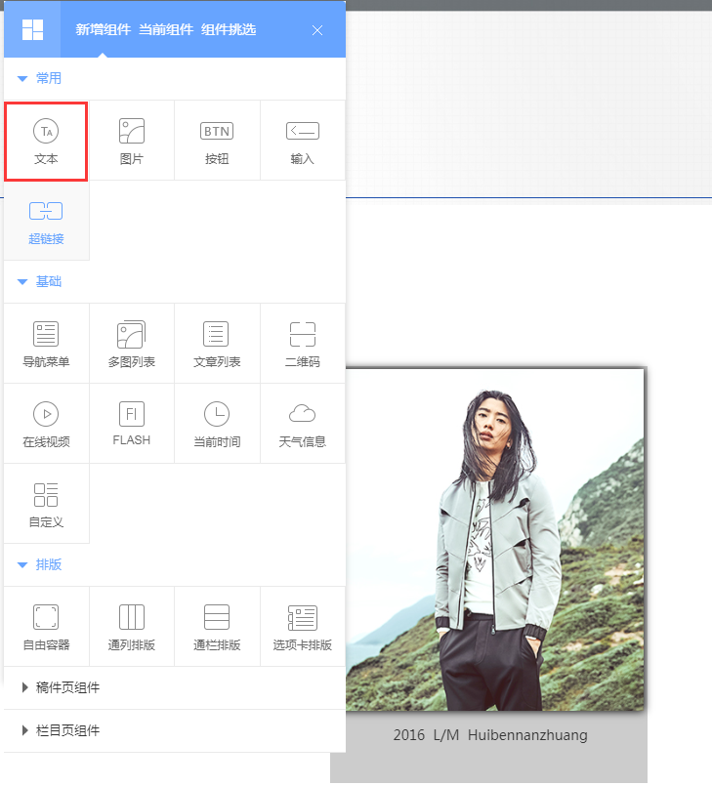Image resolution: width=712 pixels, height=786 pixels.
Task: Select the 文本 text component icon
Action: point(46,140)
